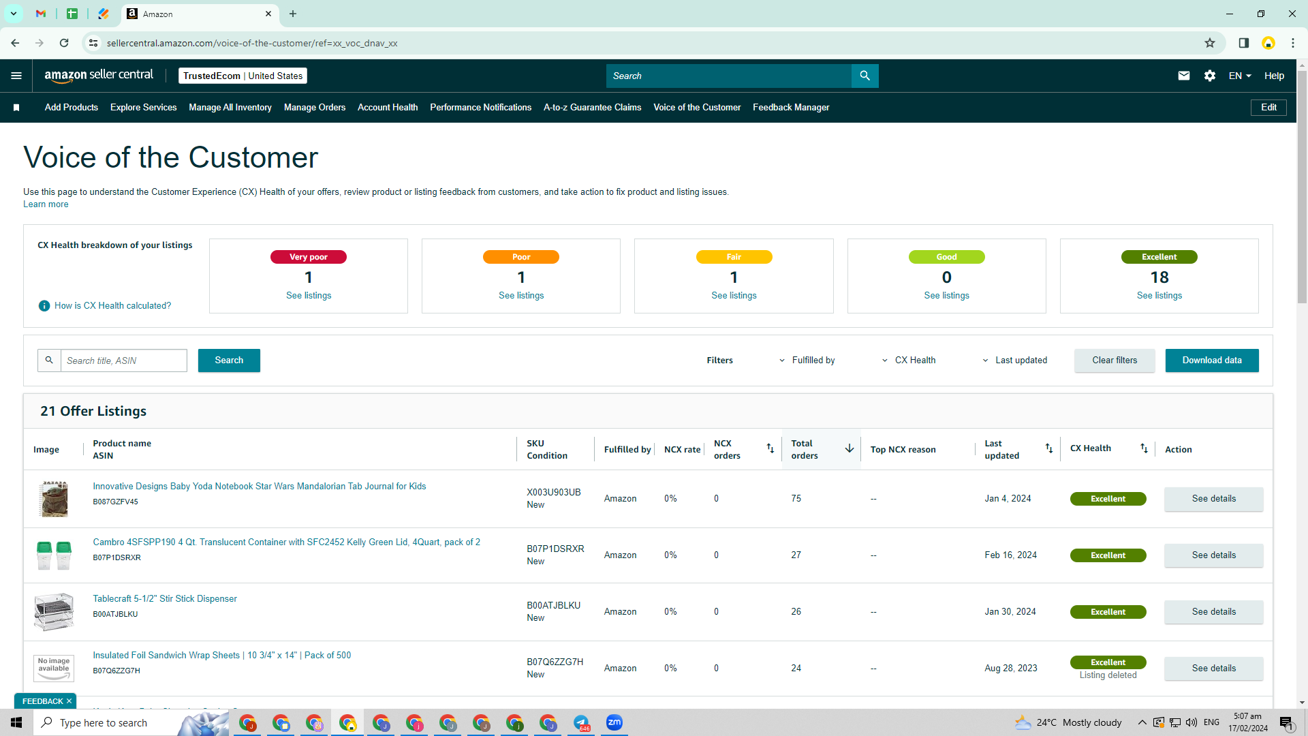Expand the Last updated filter dropdown
The image size is (1308, 736).
click(1014, 361)
